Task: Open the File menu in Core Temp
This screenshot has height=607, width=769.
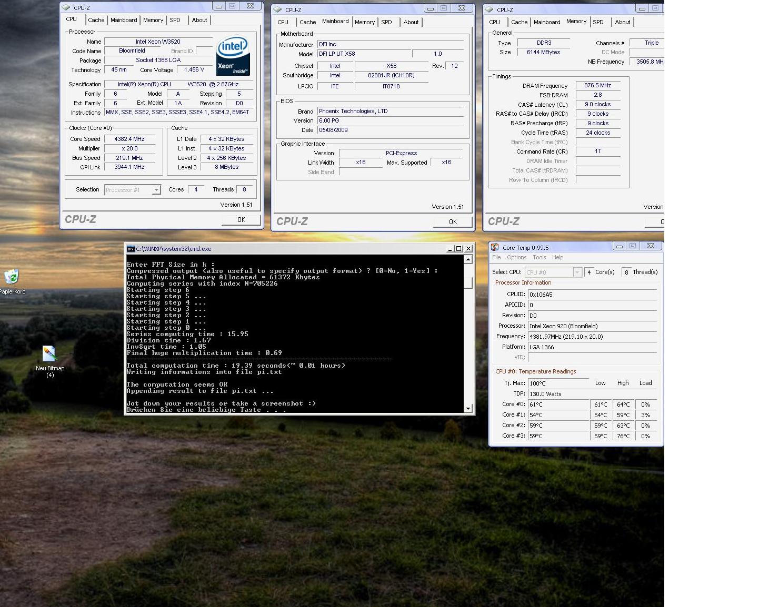Action: pyautogui.click(x=496, y=257)
